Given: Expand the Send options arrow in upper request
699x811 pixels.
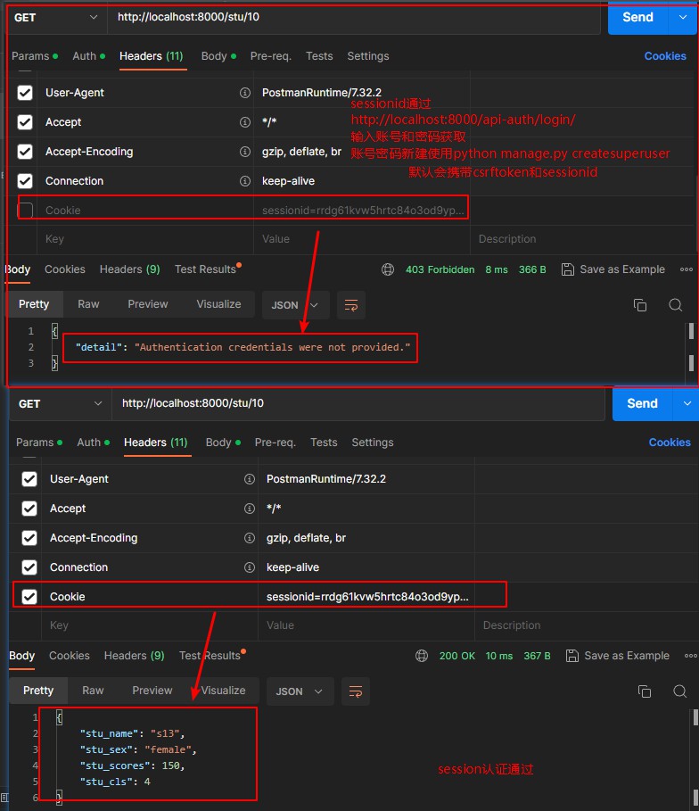Looking at the screenshot, I should 683,17.
